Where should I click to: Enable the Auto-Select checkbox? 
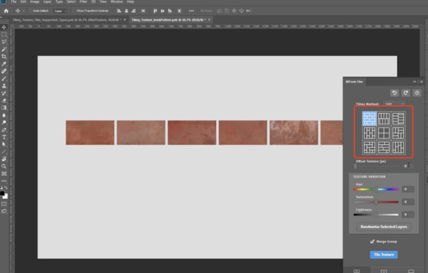[31, 11]
